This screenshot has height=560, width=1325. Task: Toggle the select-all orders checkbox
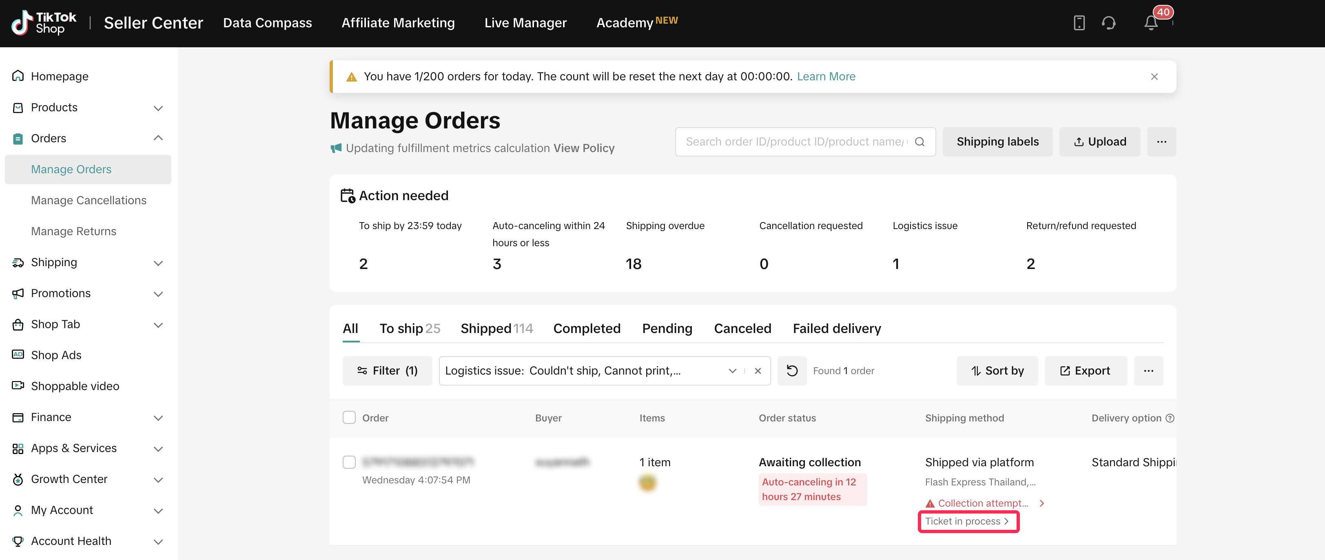pyautogui.click(x=349, y=418)
